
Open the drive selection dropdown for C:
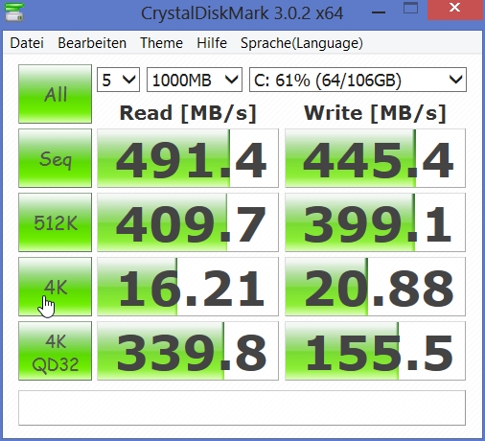[x=358, y=80]
